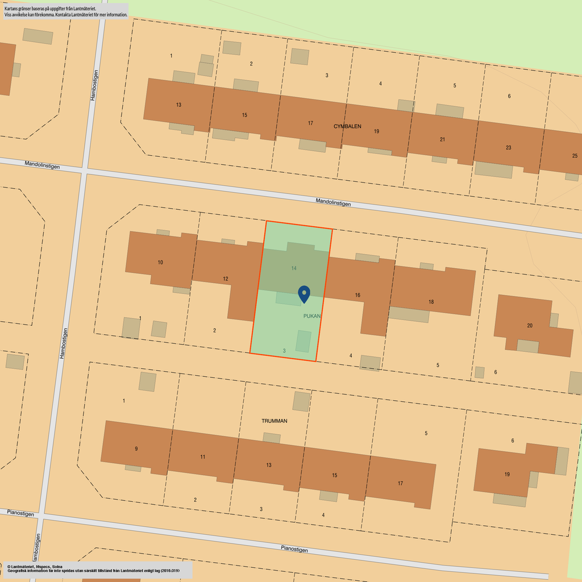This screenshot has width=582, height=582.
Task: Click the small green outbuilding in highlighted parcel
Action: click(x=304, y=341)
